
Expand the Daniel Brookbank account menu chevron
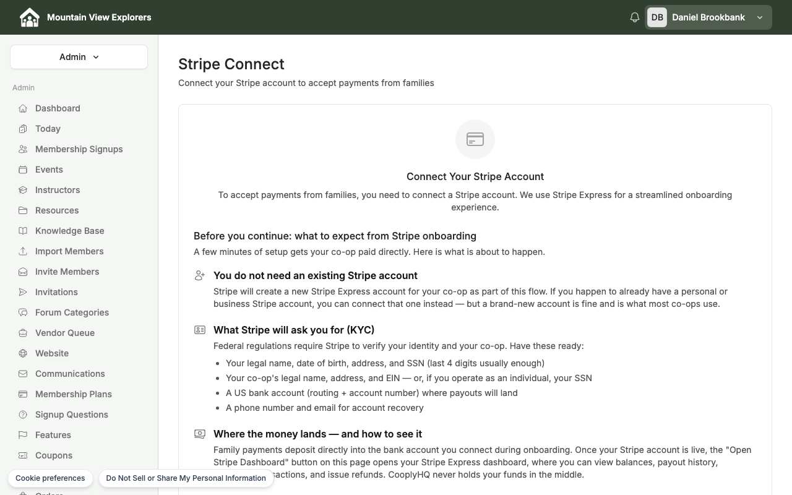pos(760,17)
